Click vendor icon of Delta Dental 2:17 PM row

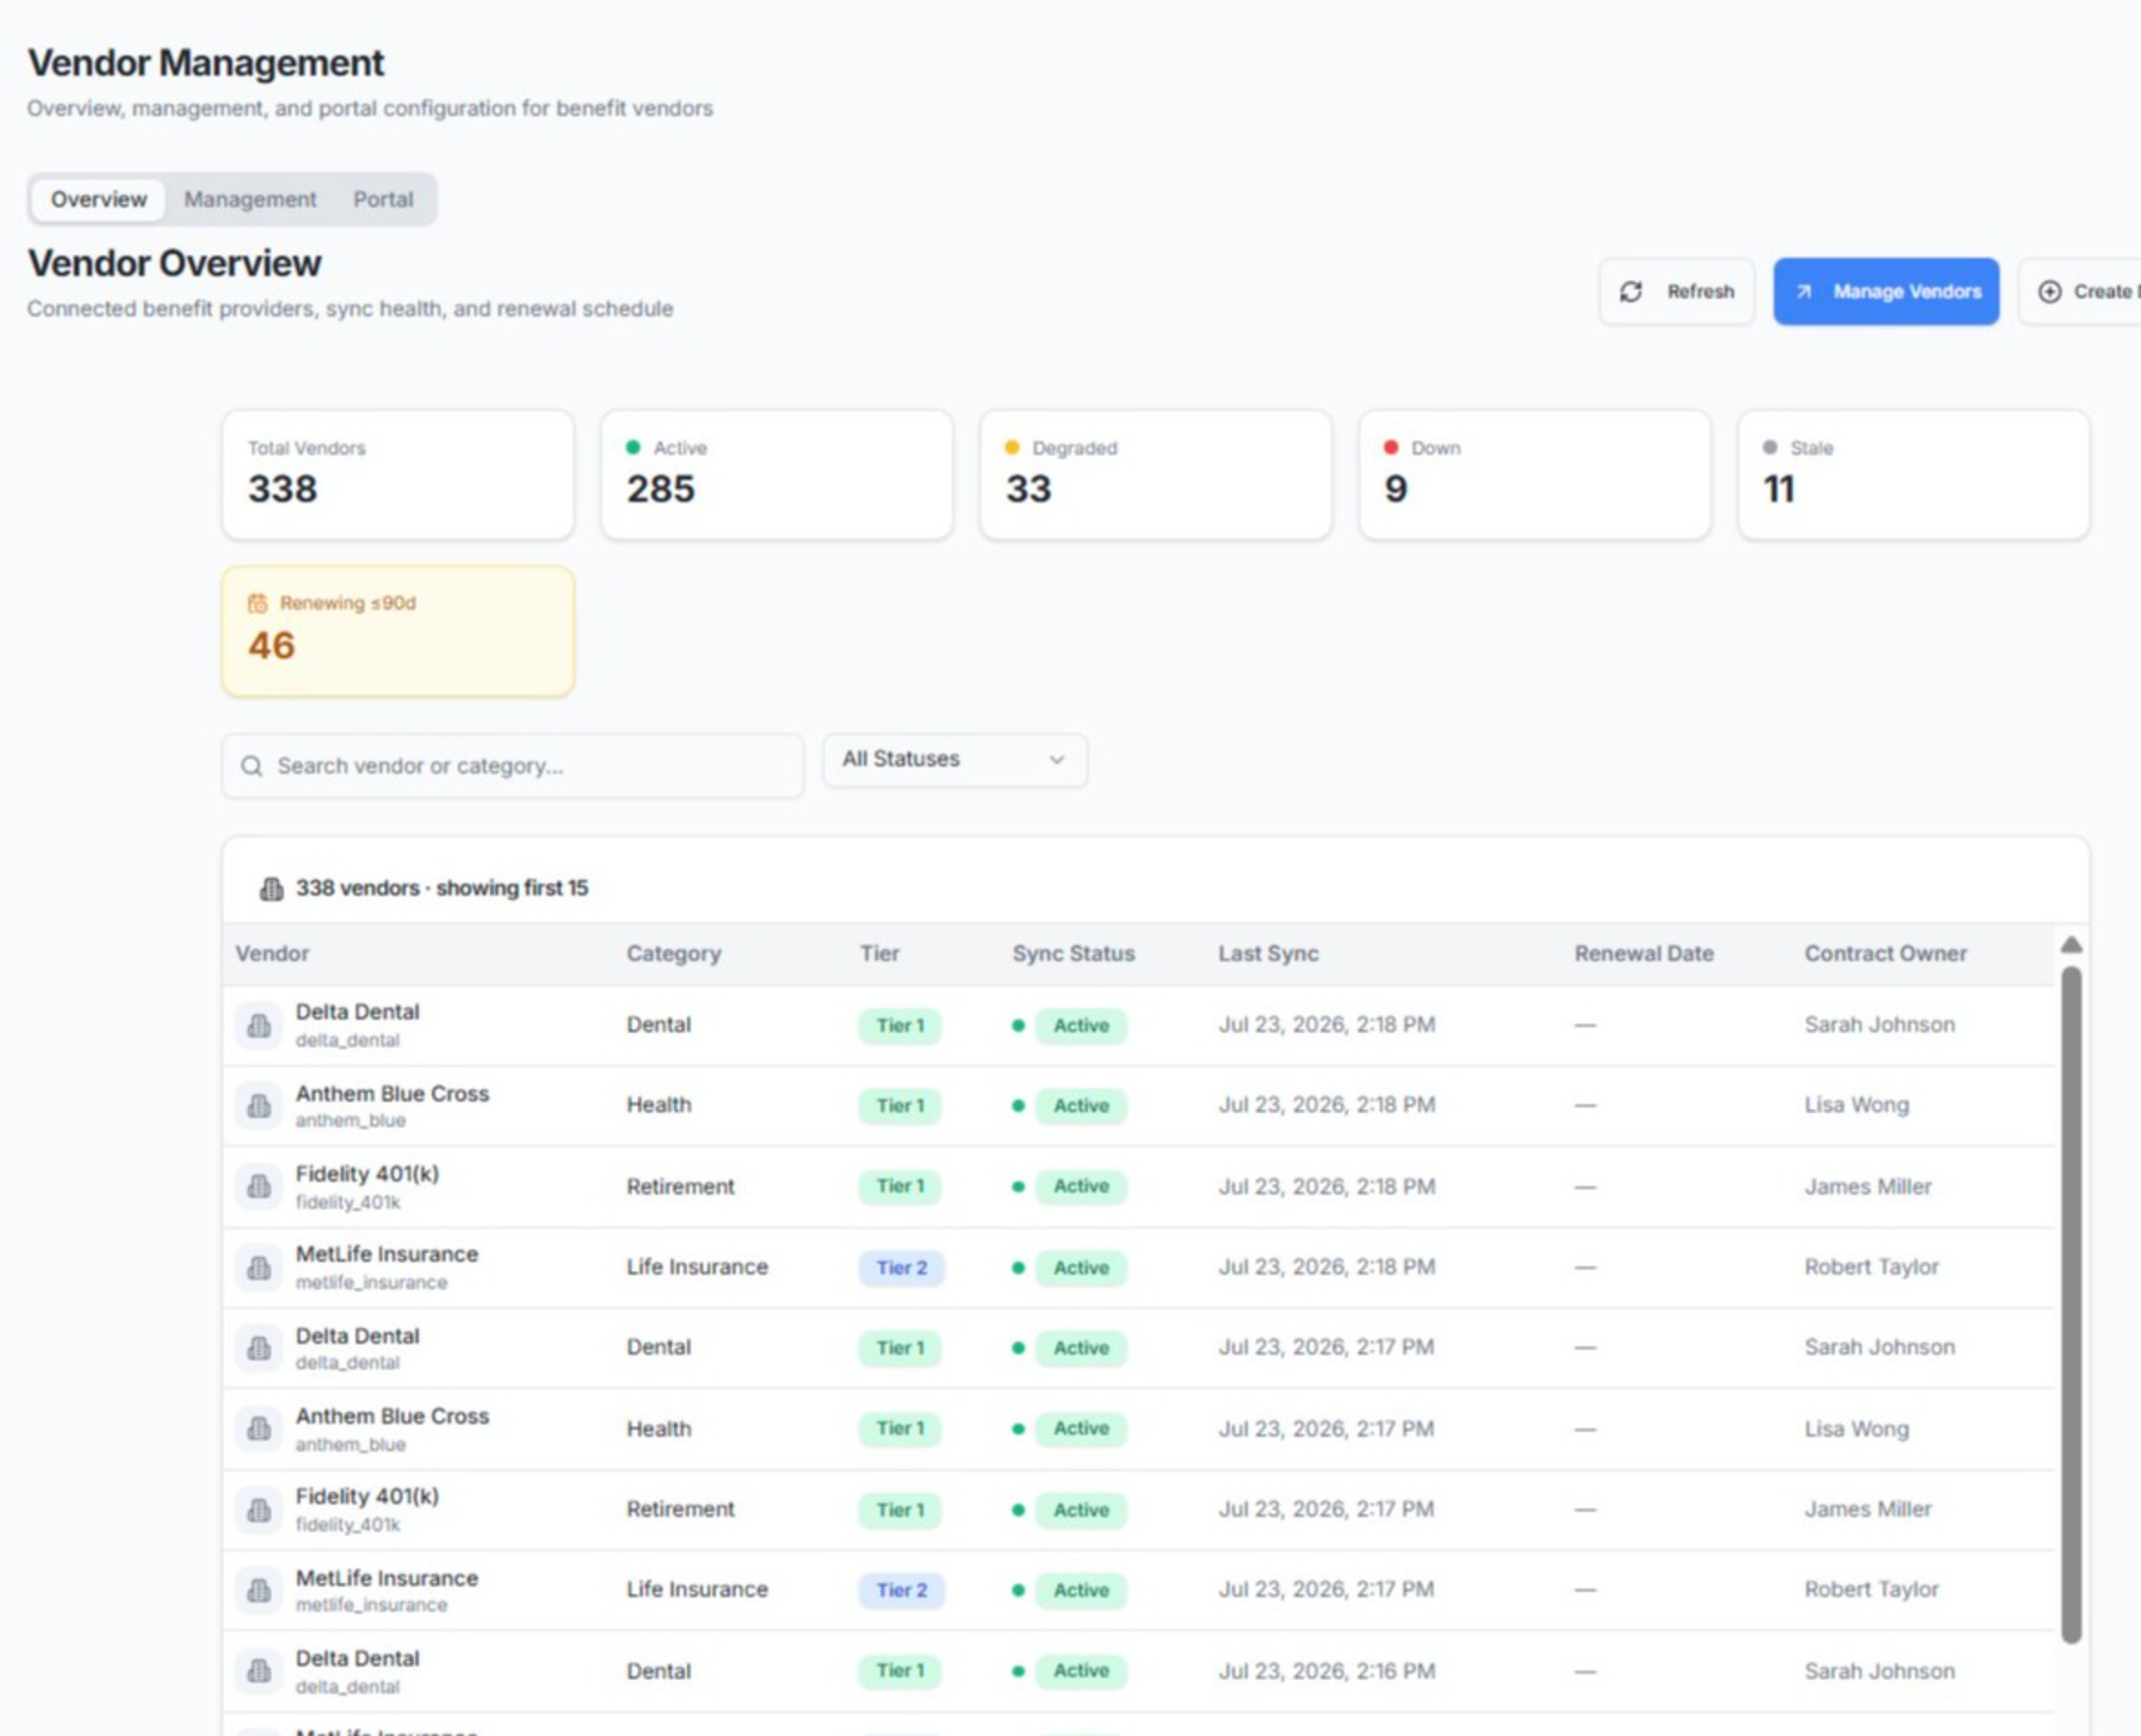point(259,1348)
